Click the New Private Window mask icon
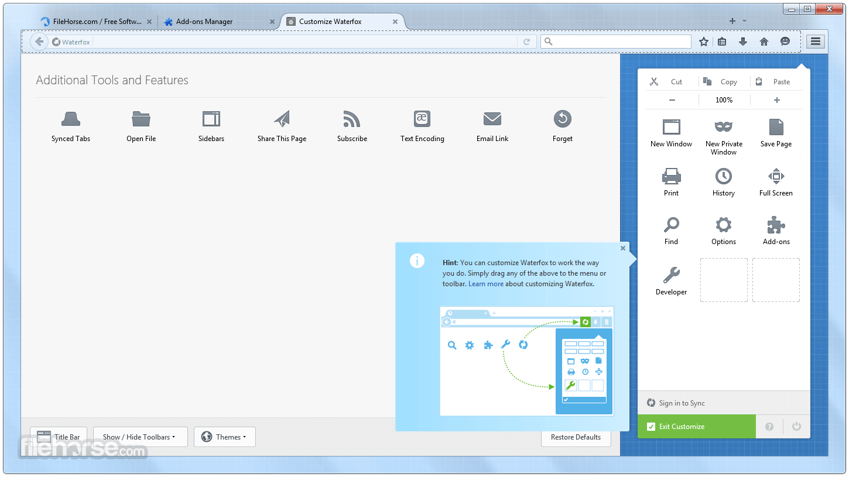This screenshot has height=477, width=849. pos(724,127)
